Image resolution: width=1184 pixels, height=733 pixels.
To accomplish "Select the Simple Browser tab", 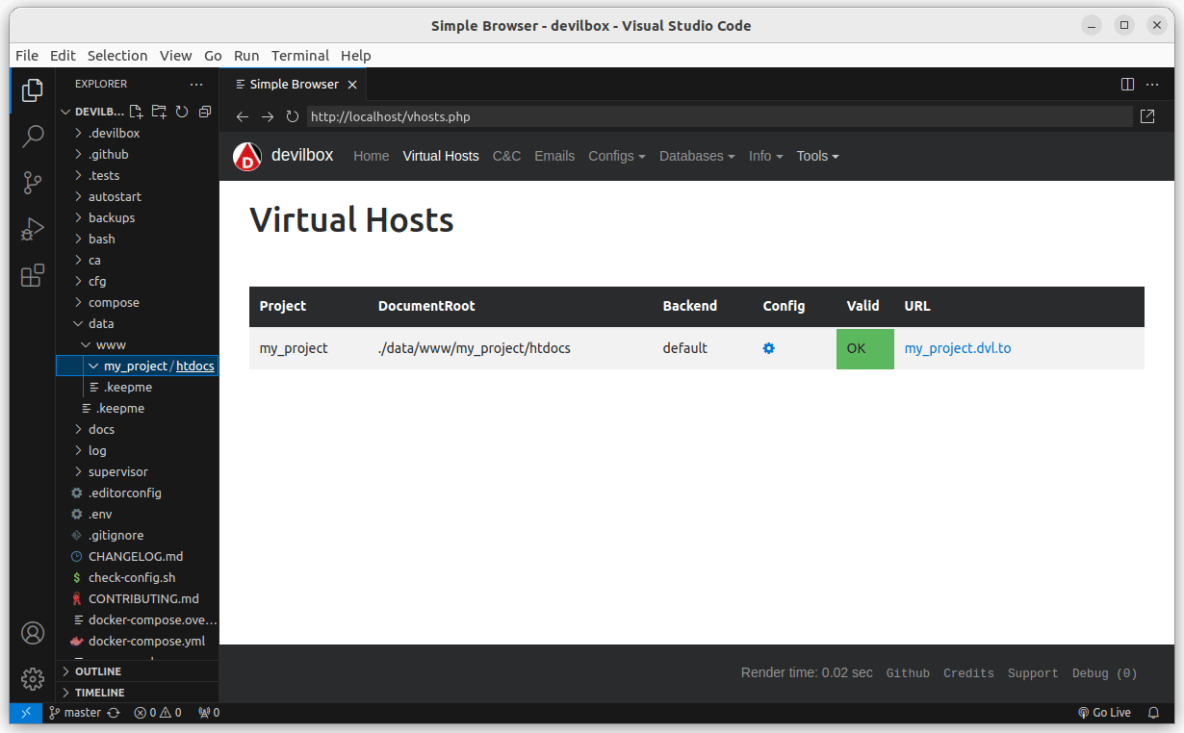I will click(x=294, y=85).
